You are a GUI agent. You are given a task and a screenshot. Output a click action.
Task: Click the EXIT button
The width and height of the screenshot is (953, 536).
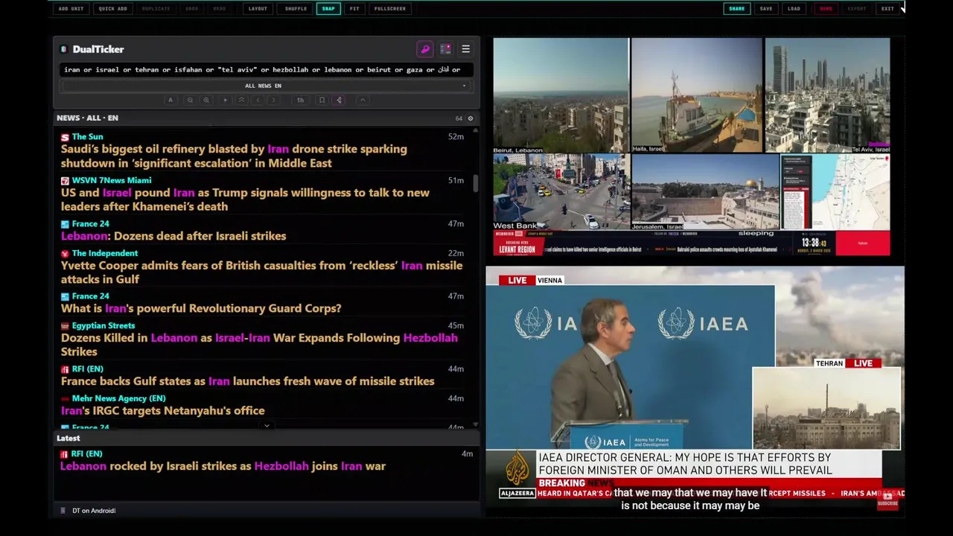887,8
